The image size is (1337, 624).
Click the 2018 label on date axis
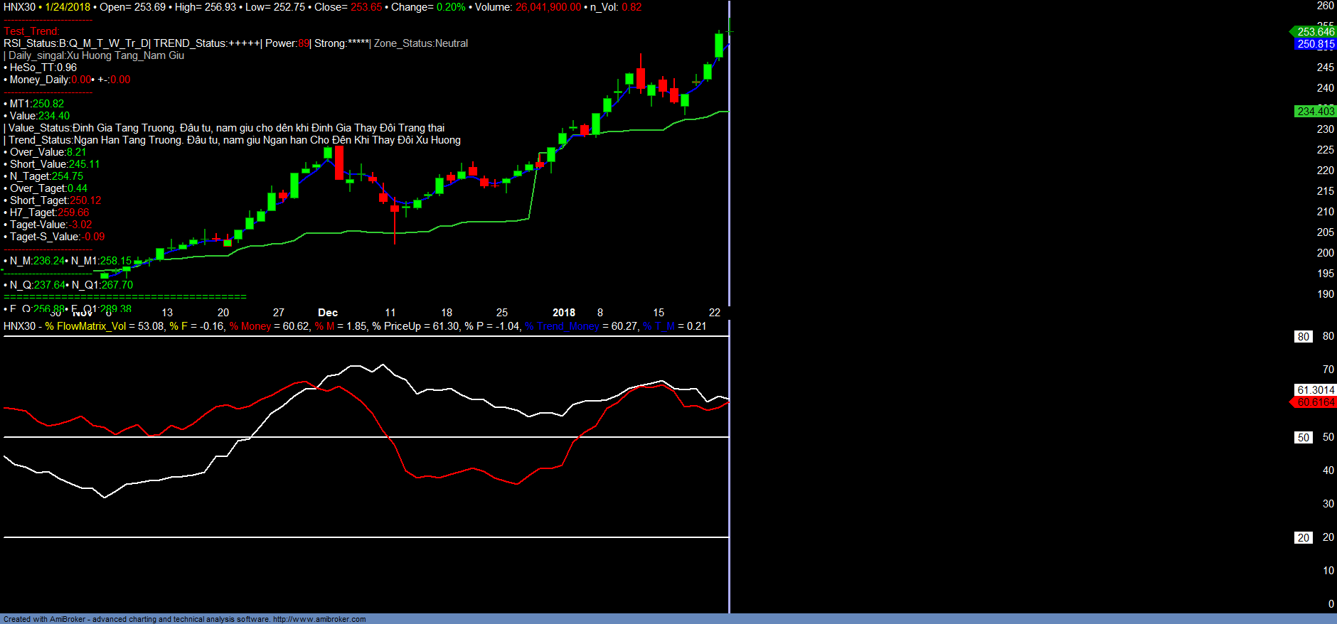[x=563, y=313]
